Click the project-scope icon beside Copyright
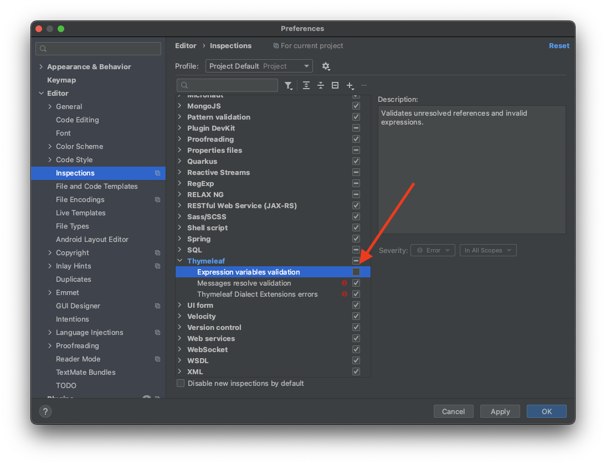Image resolution: width=606 pixels, height=465 pixels. pyautogui.click(x=158, y=252)
